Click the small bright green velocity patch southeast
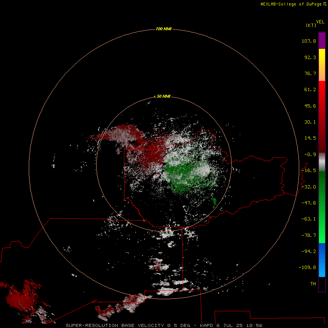Viewport: 328px width, 328px height. (x=214, y=201)
